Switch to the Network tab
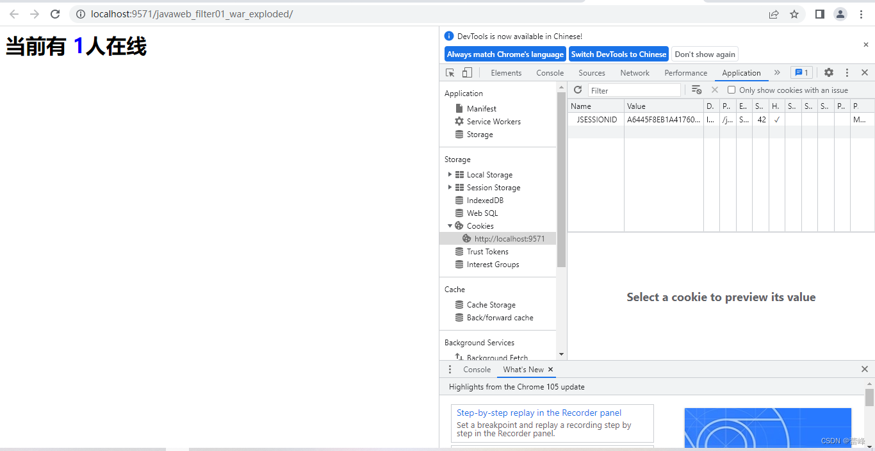The image size is (875, 451). [635, 73]
